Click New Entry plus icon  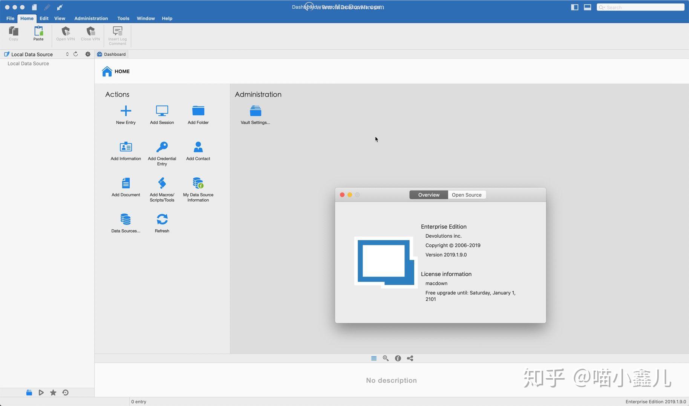coord(126,111)
